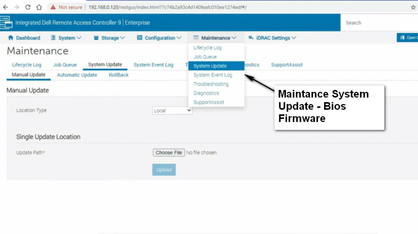Go to the browser home icon
Screen dimensions: 418x234
39,7
